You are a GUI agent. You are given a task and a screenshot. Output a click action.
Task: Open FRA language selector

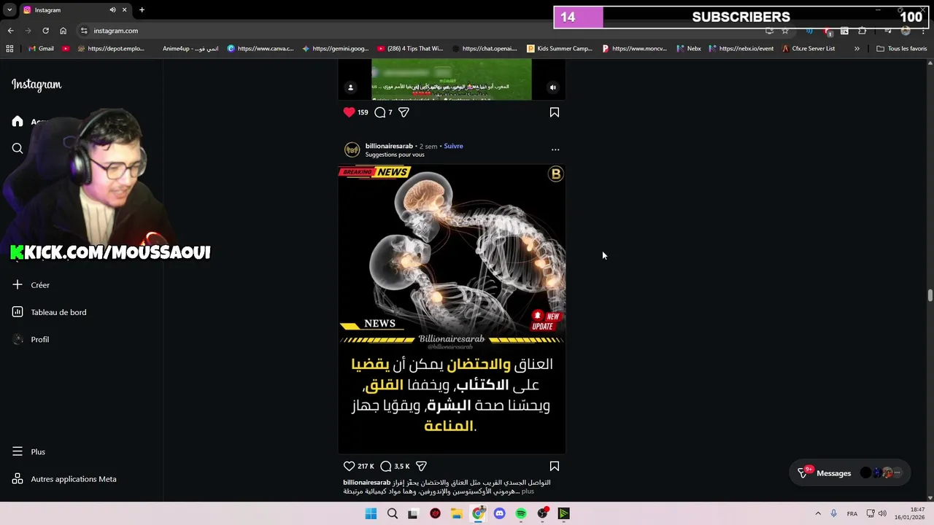(852, 513)
